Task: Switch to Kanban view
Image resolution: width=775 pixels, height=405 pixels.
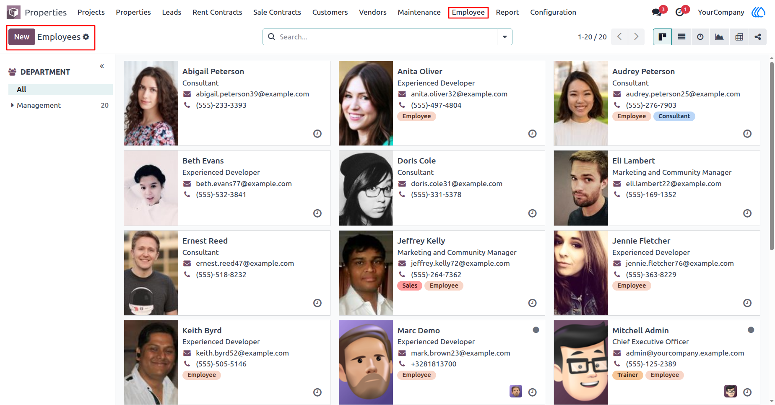Action: (662, 37)
